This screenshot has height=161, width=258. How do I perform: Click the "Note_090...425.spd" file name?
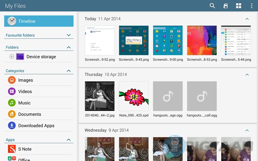[x=134, y=116]
